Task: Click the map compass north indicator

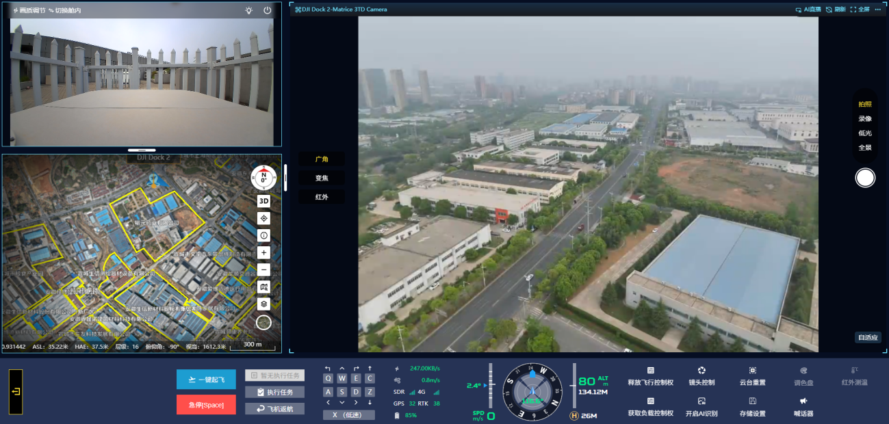Action: click(x=263, y=177)
